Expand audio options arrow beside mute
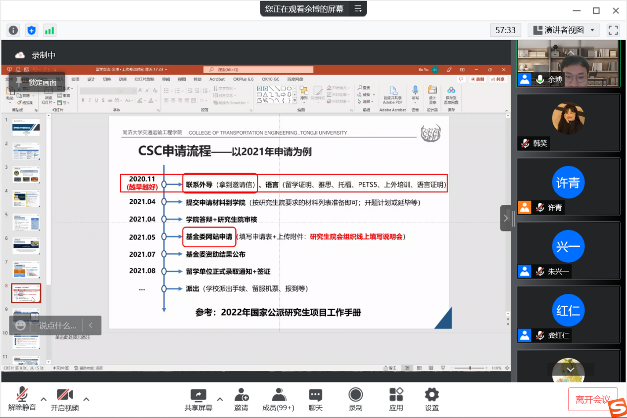The height and width of the screenshot is (418, 627). (x=44, y=399)
